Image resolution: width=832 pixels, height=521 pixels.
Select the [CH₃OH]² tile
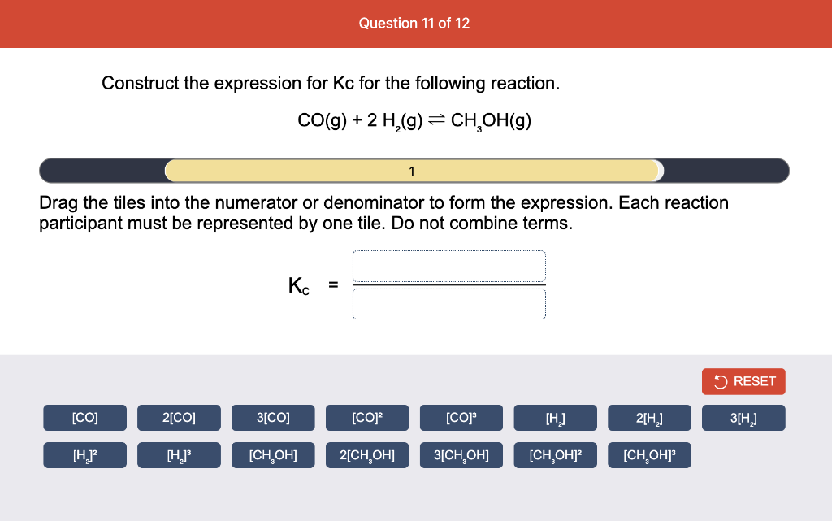(x=555, y=454)
